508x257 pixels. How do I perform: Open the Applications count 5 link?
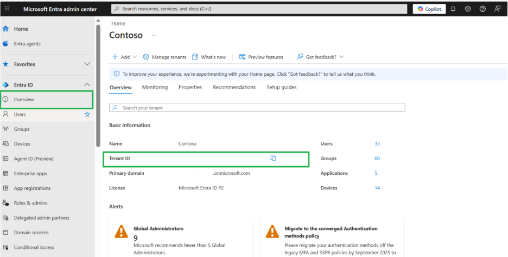[376, 173]
